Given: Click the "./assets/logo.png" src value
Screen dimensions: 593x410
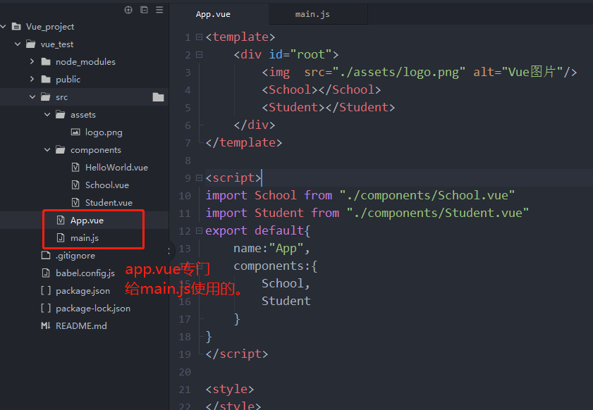Looking at the screenshot, I should point(398,72).
